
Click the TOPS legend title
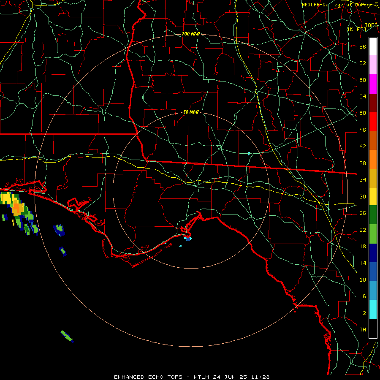pyautogui.click(x=371, y=25)
